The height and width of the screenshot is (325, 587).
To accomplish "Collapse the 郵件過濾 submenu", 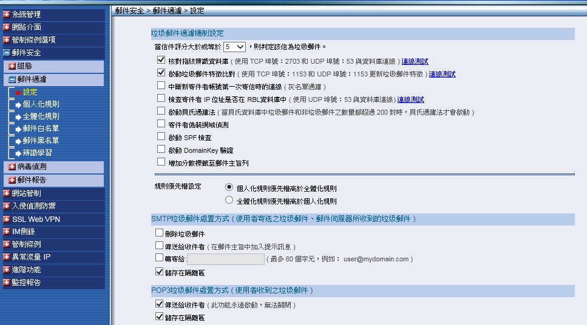I will tap(12, 79).
